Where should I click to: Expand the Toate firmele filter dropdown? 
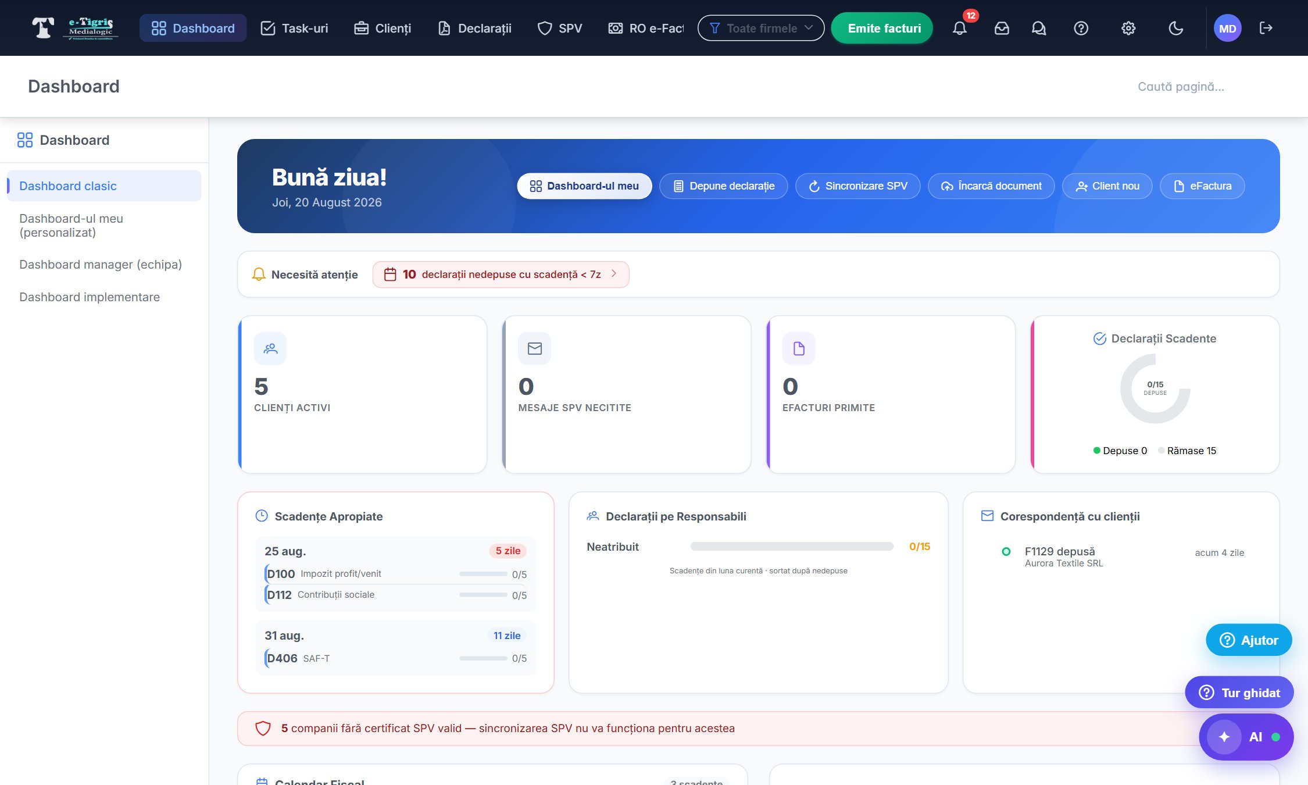[x=760, y=28]
